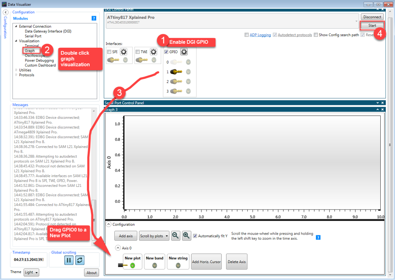Select Data Gateway Interface (DGI) module

click(x=48, y=31)
